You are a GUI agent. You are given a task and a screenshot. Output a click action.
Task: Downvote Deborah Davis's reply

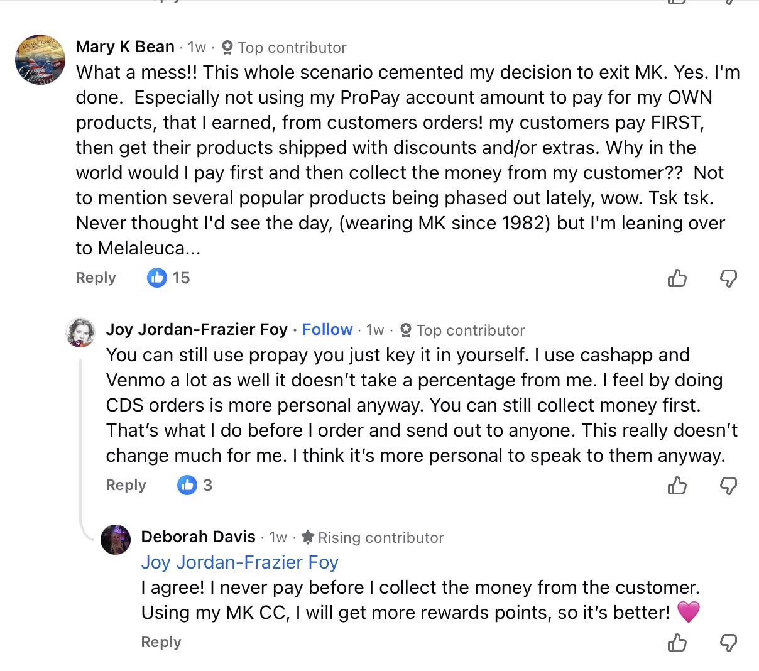pyautogui.click(x=728, y=642)
